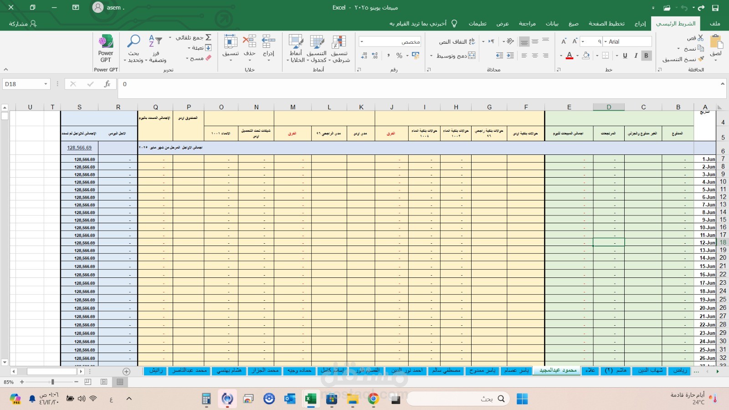Open the font size dropdown showing 9

click(x=583, y=41)
